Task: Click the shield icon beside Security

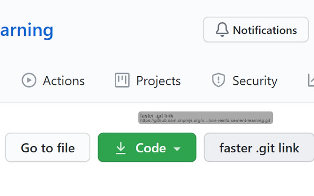Action: click(218, 80)
